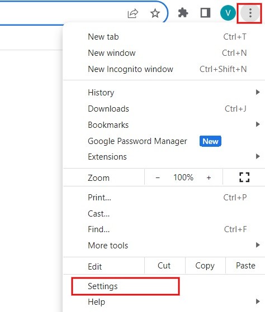Click the Bookmarks submenu arrow
Image resolution: width=265 pixels, height=312 pixels.
click(x=258, y=124)
